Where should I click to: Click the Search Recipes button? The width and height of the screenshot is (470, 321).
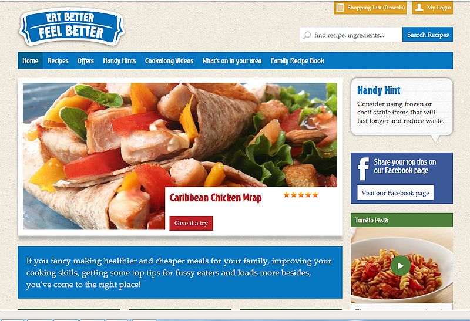click(x=428, y=35)
